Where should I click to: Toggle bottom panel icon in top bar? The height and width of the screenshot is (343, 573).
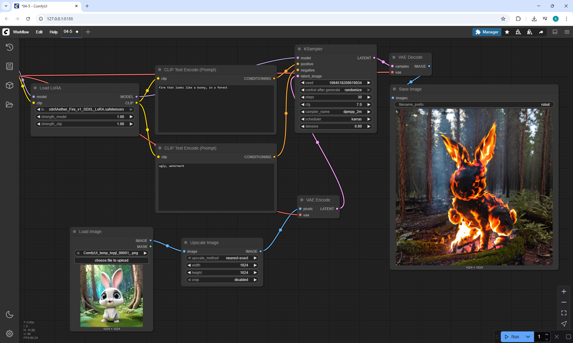[555, 32]
